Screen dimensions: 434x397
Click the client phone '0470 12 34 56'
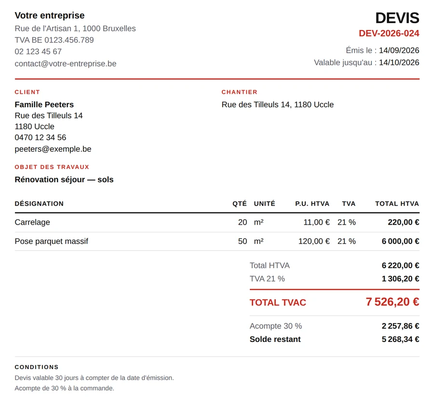click(41, 138)
